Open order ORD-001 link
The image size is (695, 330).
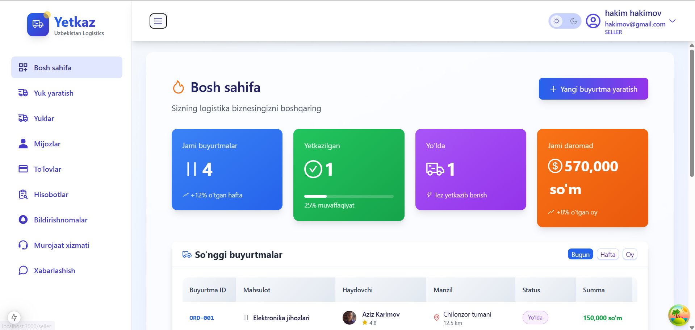point(202,318)
